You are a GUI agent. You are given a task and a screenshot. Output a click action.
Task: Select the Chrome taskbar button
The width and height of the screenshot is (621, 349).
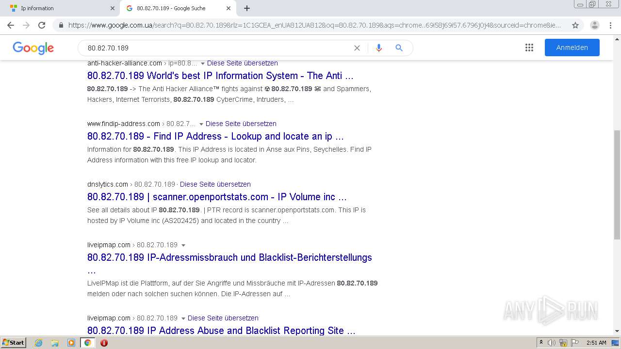pos(88,343)
